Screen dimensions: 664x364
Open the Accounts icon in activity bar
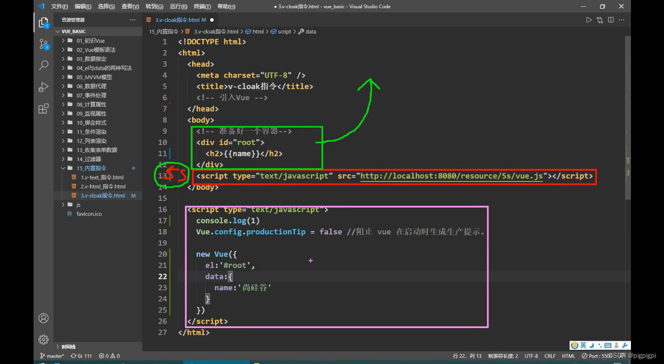point(44,318)
